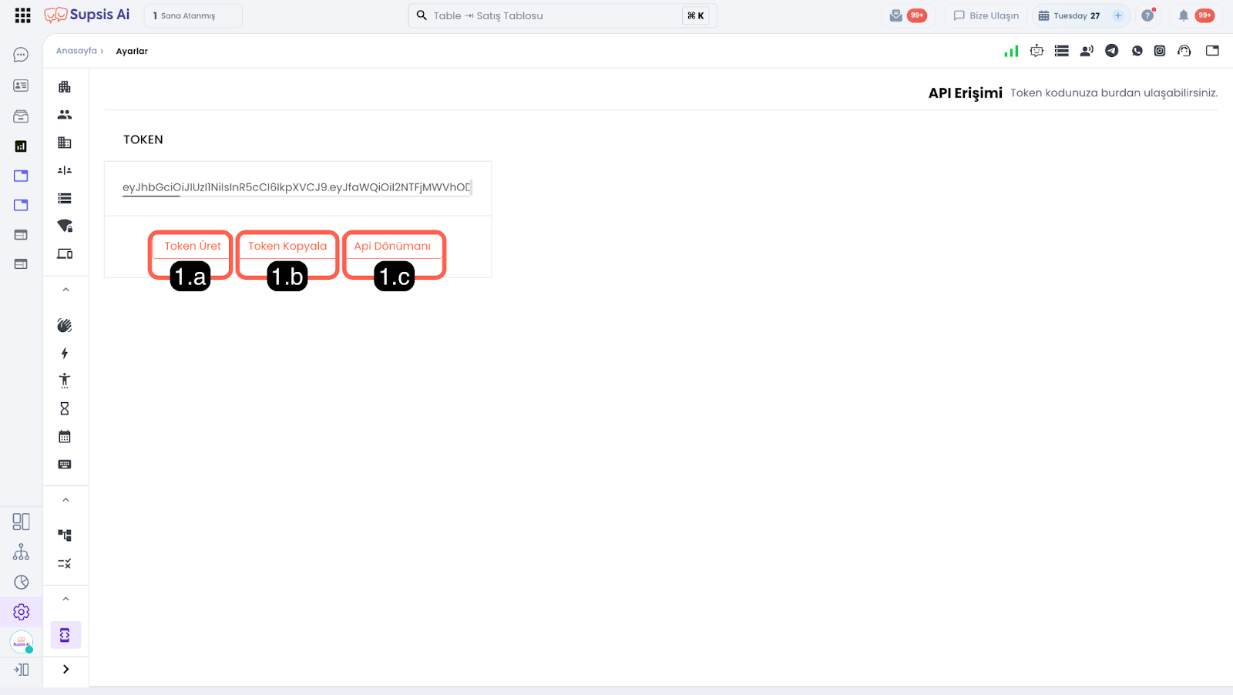Open the settings gear in left sidebar
Screen dimensions: 1233x695
pyautogui.click(x=21, y=612)
